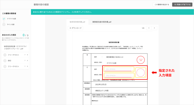The height and width of the screenshot is (105, 194).
Task: Expand first フリーテキスト item arrow
Action: 28,55
